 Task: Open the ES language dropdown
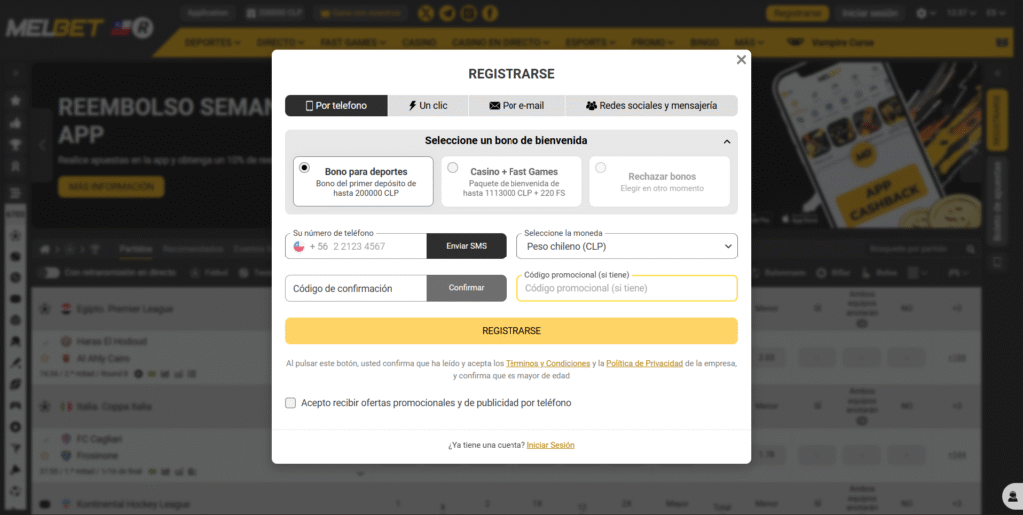tap(995, 13)
